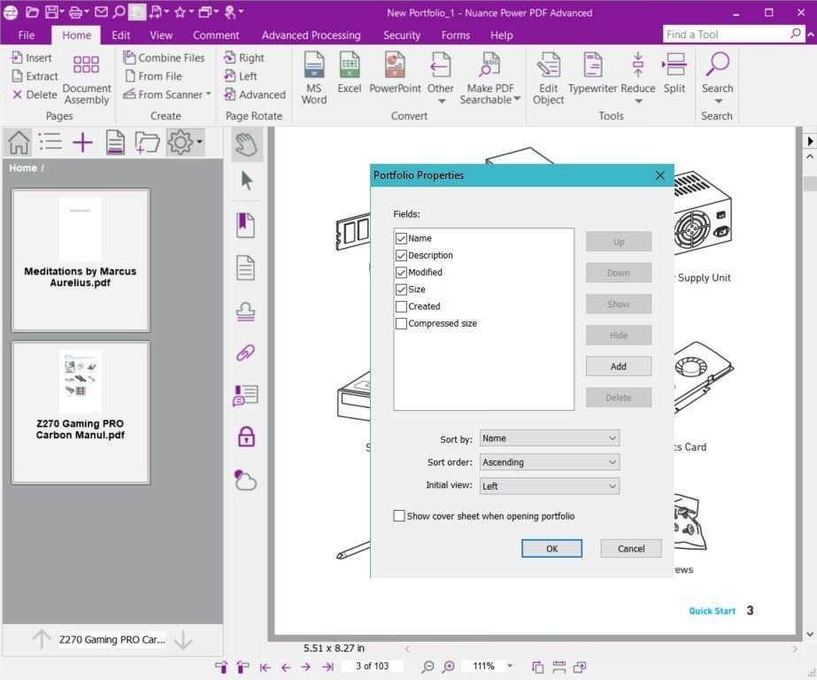Viewport: 817px width, 680px height.
Task: Open the zoom percentage dropdown
Action: point(510,666)
